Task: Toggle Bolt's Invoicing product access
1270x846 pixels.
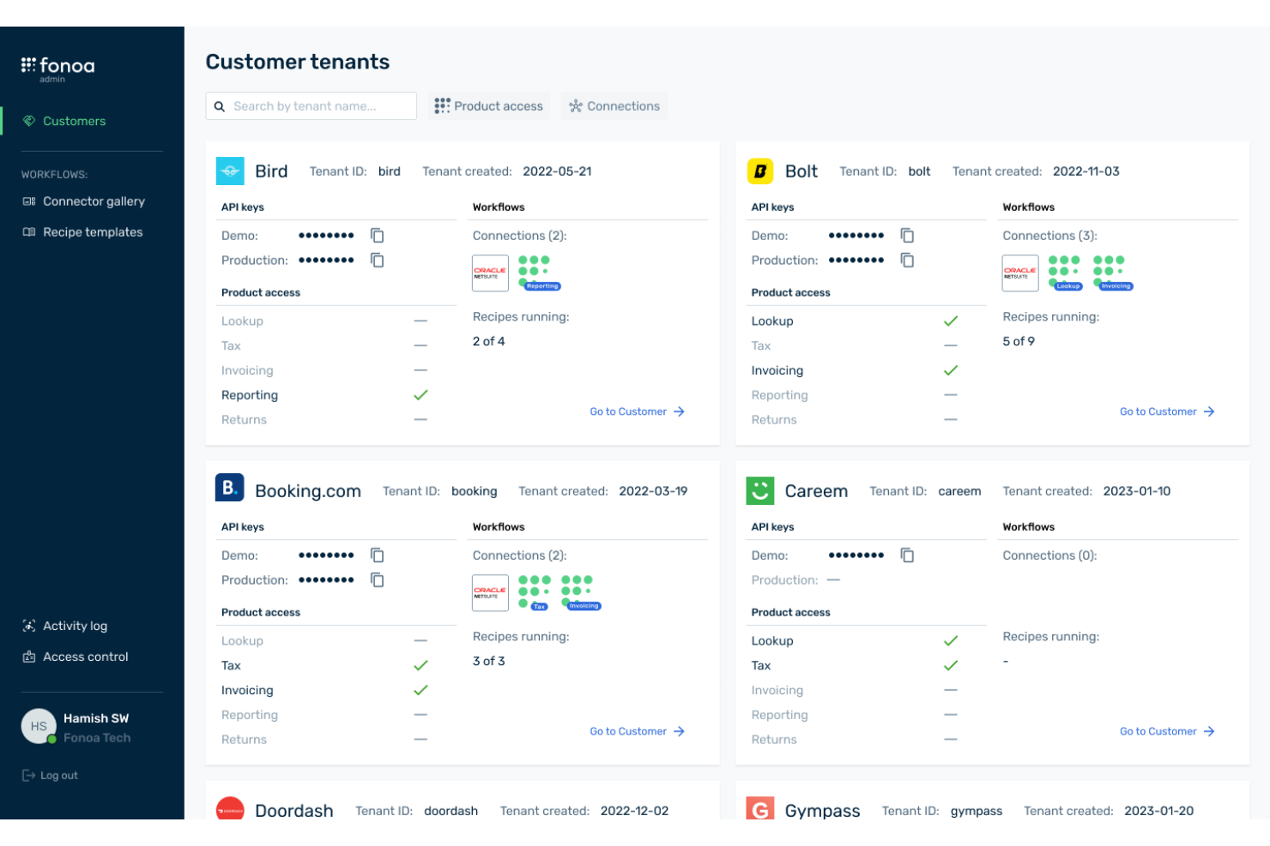Action: [x=951, y=370]
